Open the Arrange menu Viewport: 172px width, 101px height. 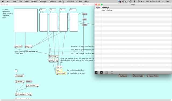pyautogui.click(x=43, y=1)
